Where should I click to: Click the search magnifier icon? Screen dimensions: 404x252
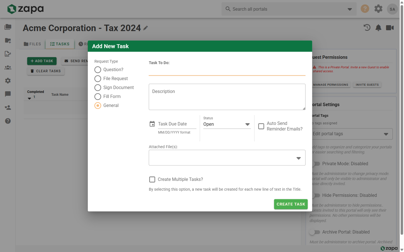click(228, 9)
